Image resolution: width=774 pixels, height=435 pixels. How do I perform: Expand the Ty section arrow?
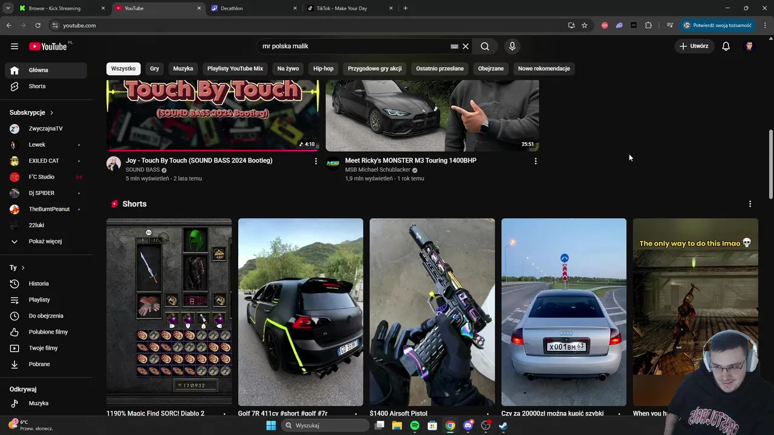coord(23,268)
